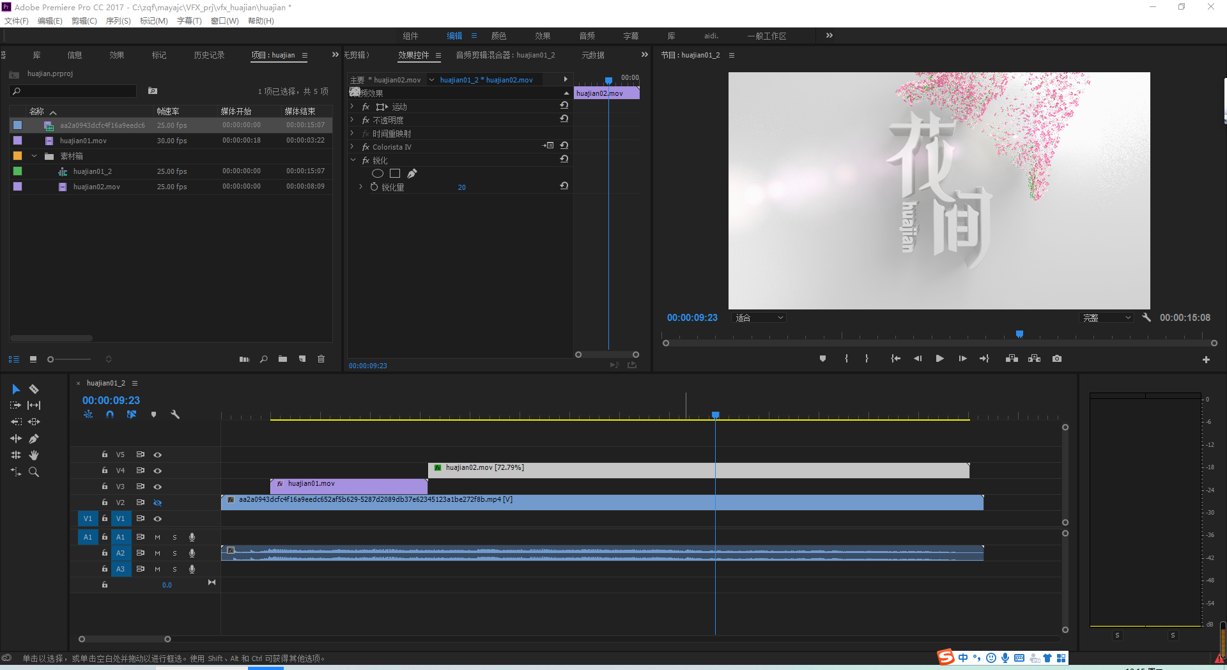The image size is (1227, 670).
Task: Select the Zoom tool magnifier
Action: [x=34, y=472]
